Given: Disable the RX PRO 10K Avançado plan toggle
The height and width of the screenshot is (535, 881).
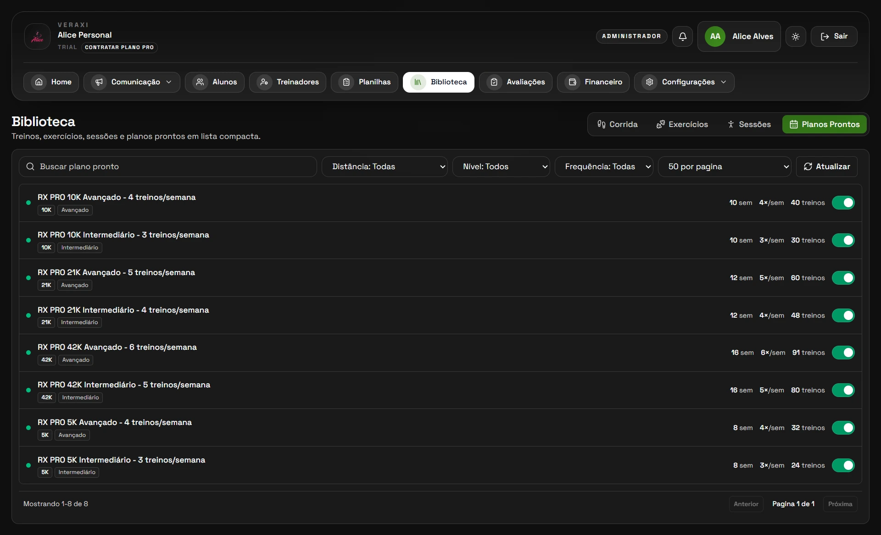Looking at the screenshot, I should point(843,203).
